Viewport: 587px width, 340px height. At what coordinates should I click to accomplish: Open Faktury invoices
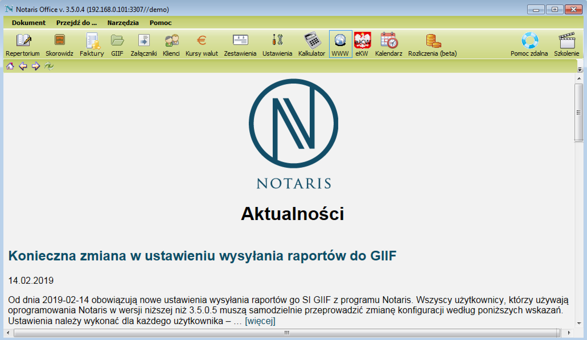92,44
